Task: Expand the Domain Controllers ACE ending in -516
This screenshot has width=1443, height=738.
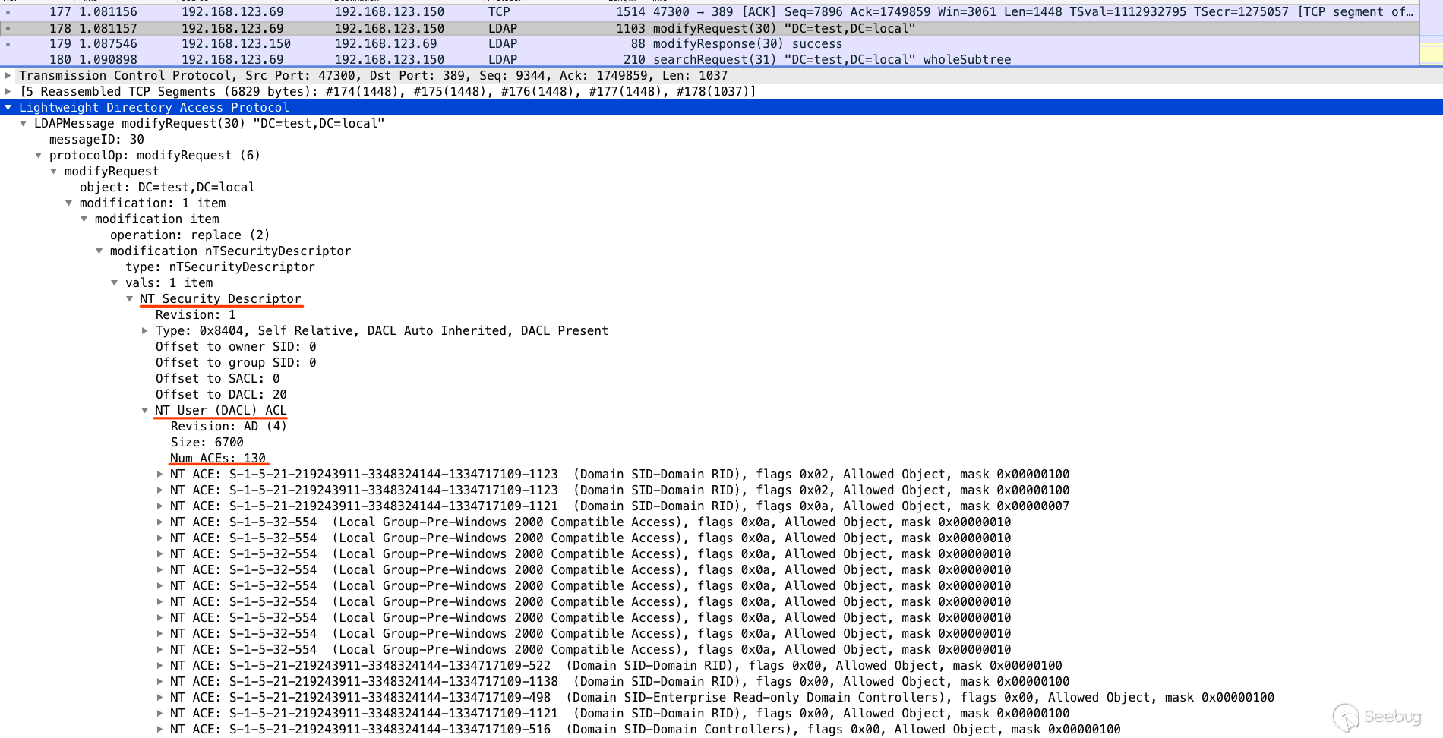Action: tap(160, 730)
